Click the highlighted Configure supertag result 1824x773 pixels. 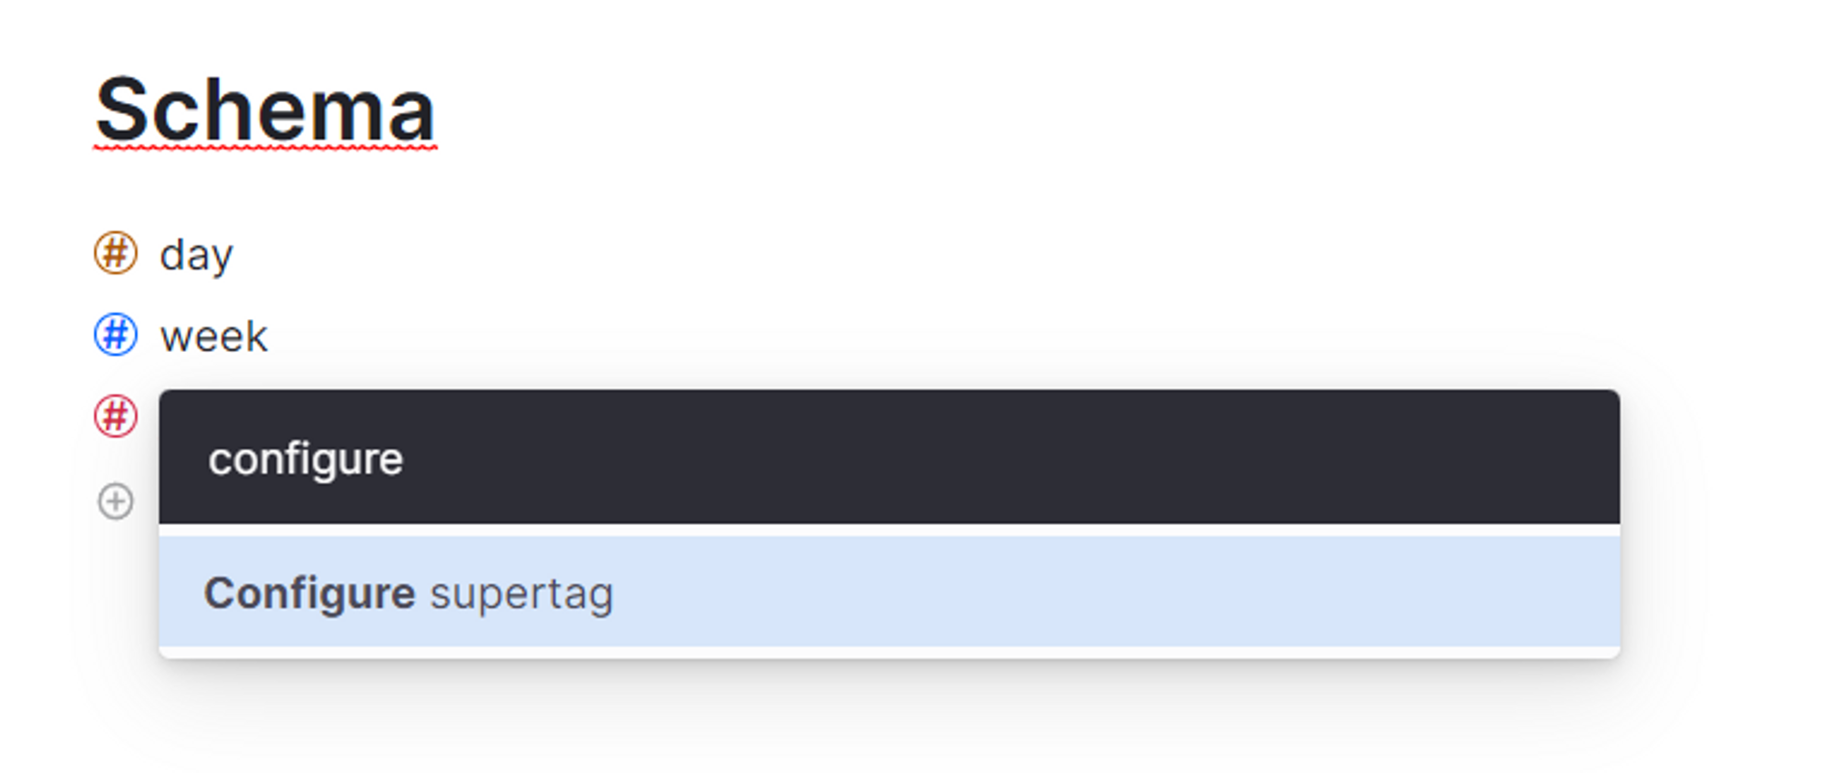click(889, 592)
